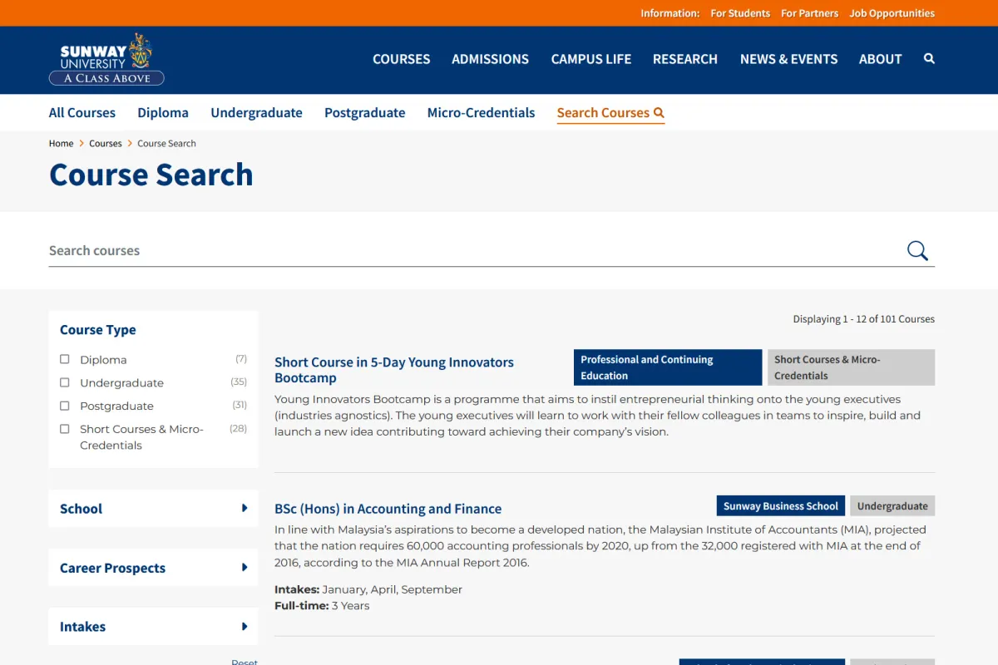Open the RESEARCH main menu
The height and width of the screenshot is (665, 998).
point(685,59)
